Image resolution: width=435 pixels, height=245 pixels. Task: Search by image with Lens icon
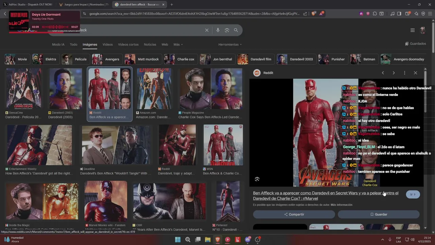tap(227, 30)
